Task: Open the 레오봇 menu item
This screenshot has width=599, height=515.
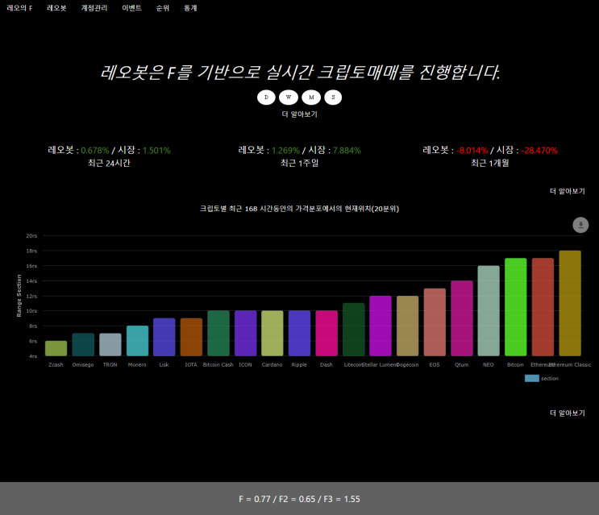Action: (x=56, y=8)
